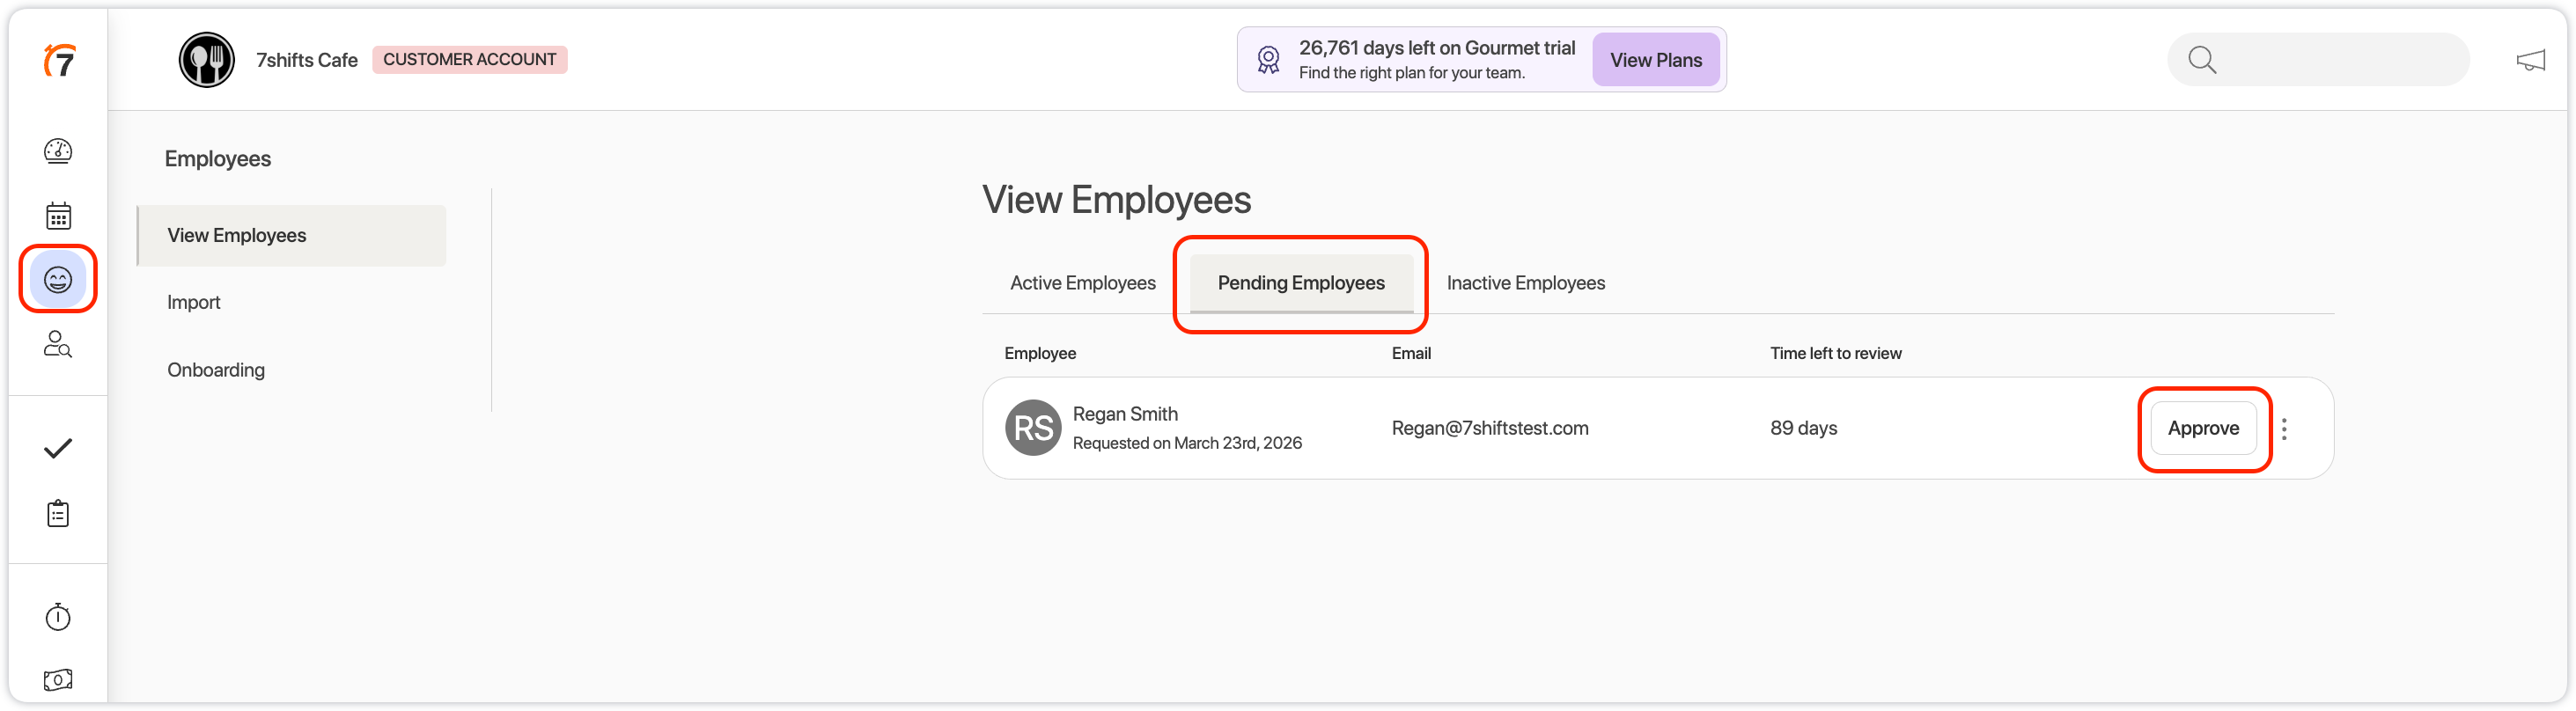This screenshot has height=711, width=2576.
Task: Switch to the Active Employees tab
Action: (x=1082, y=283)
